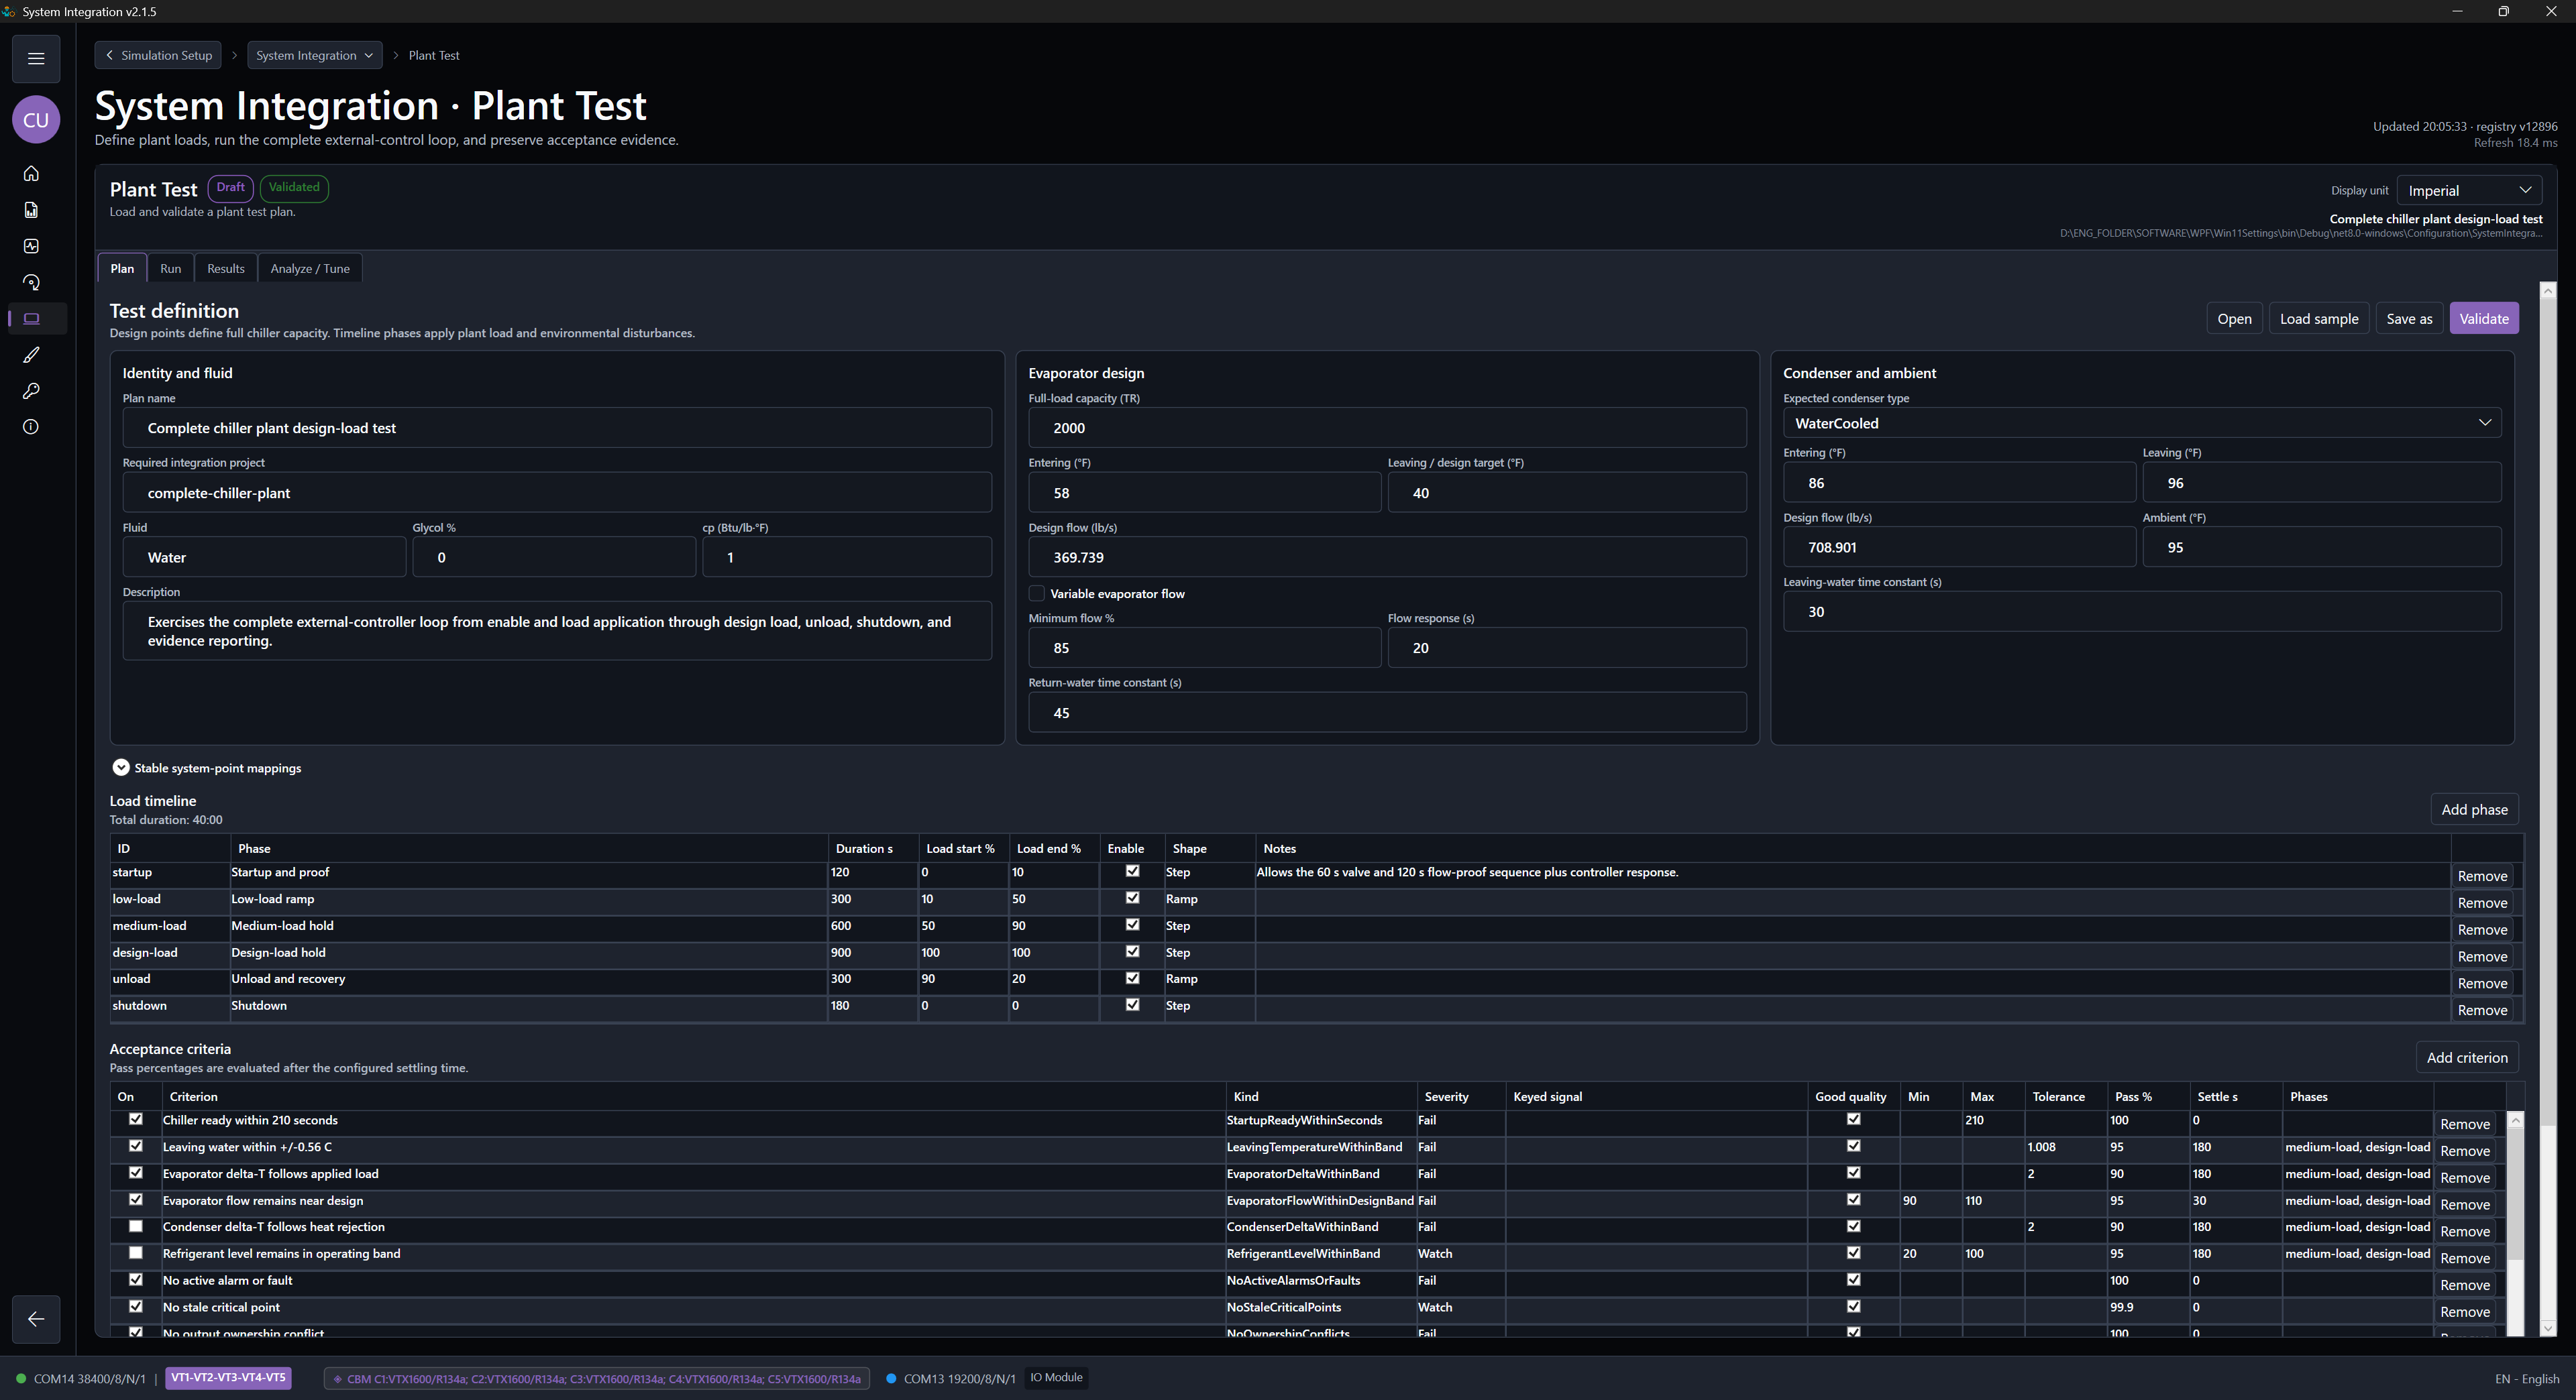Click the COM14 green status indicator
The height and width of the screenshot is (1400, 2576).
pos(21,1379)
